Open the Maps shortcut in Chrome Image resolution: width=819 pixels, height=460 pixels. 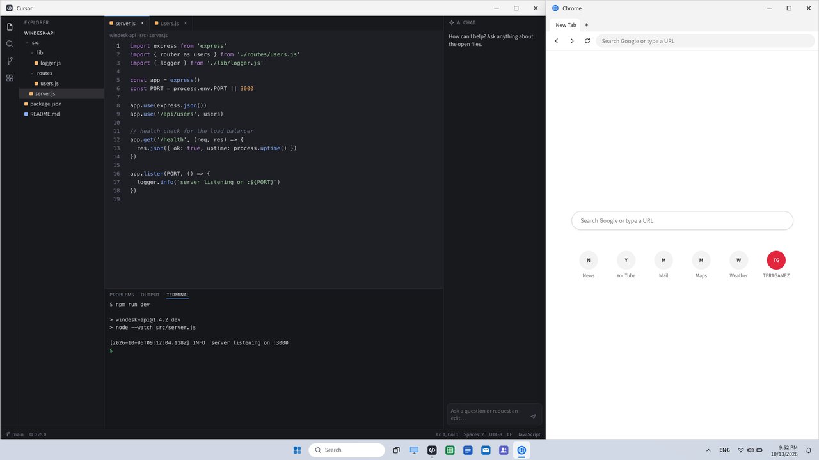point(701,264)
